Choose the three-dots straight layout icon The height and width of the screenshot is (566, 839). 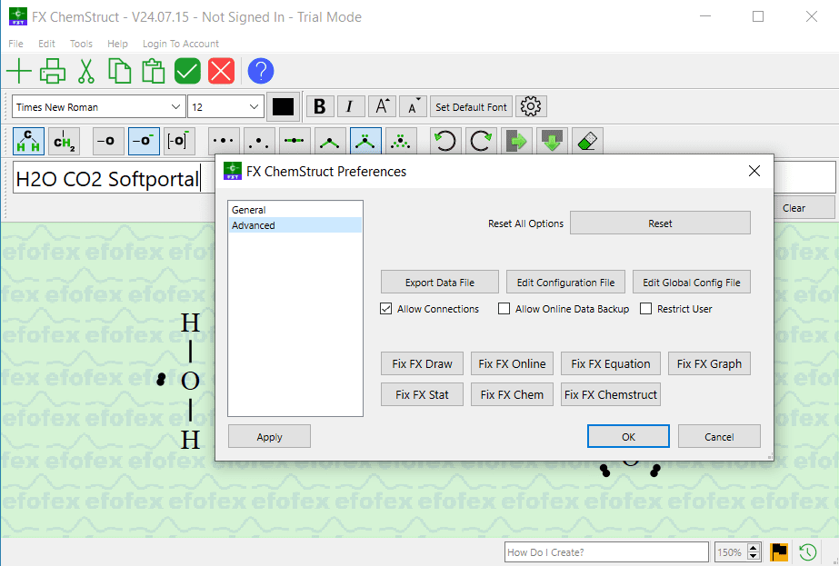coord(224,141)
